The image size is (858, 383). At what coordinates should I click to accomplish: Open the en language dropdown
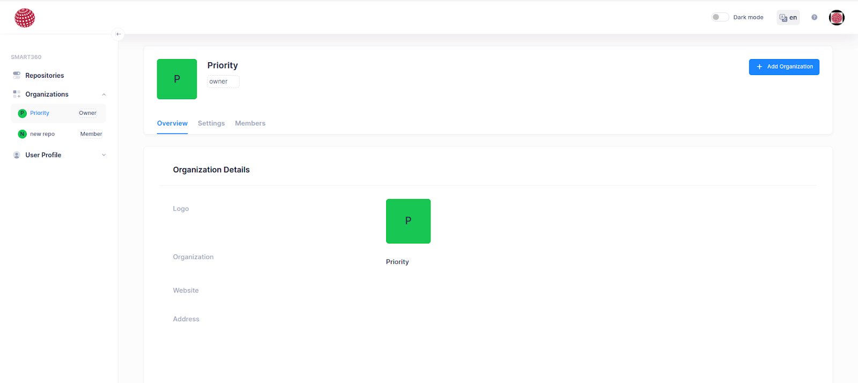[788, 18]
